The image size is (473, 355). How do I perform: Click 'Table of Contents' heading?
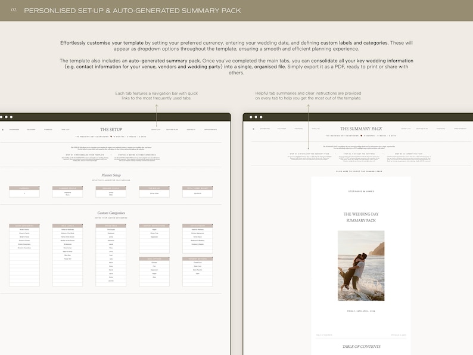[x=362, y=347]
